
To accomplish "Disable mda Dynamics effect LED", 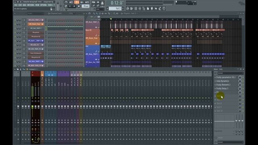I will [243, 81].
